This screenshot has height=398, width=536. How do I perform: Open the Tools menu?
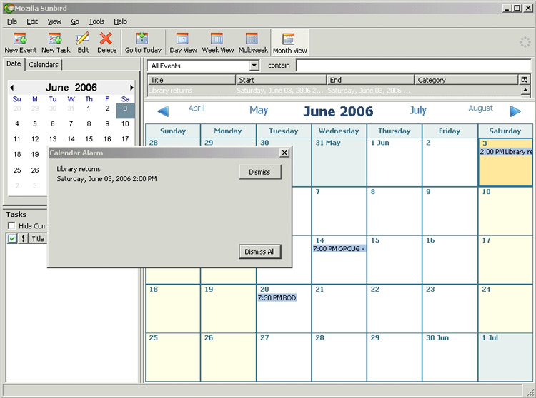tap(96, 21)
